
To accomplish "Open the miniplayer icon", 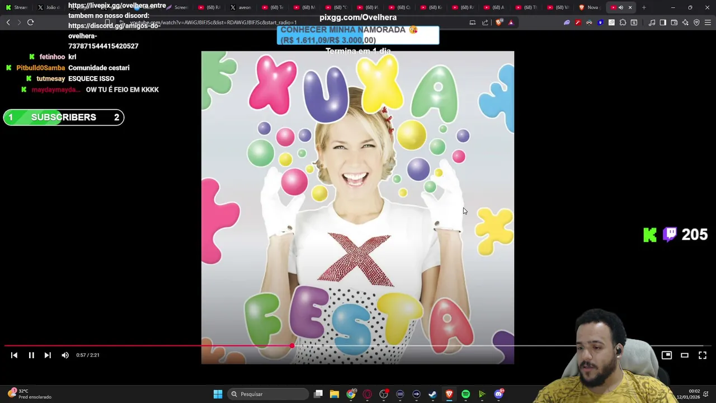I will pyautogui.click(x=667, y=355).
